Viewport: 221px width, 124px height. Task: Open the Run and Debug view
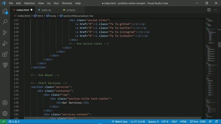[x=5, y=43]
